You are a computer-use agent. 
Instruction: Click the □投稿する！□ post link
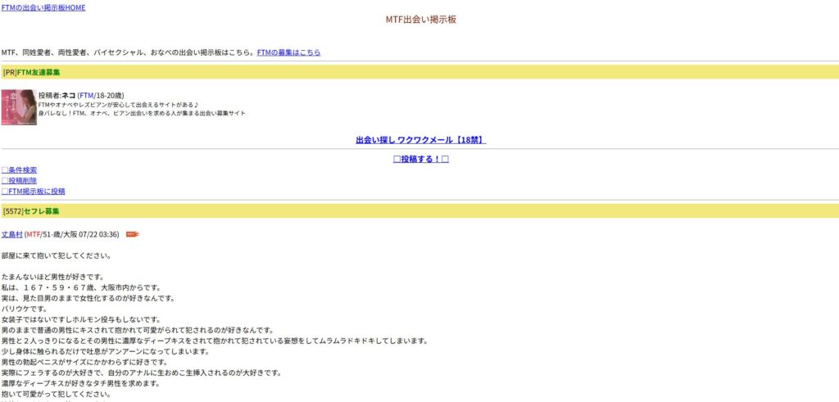(420, 159)
